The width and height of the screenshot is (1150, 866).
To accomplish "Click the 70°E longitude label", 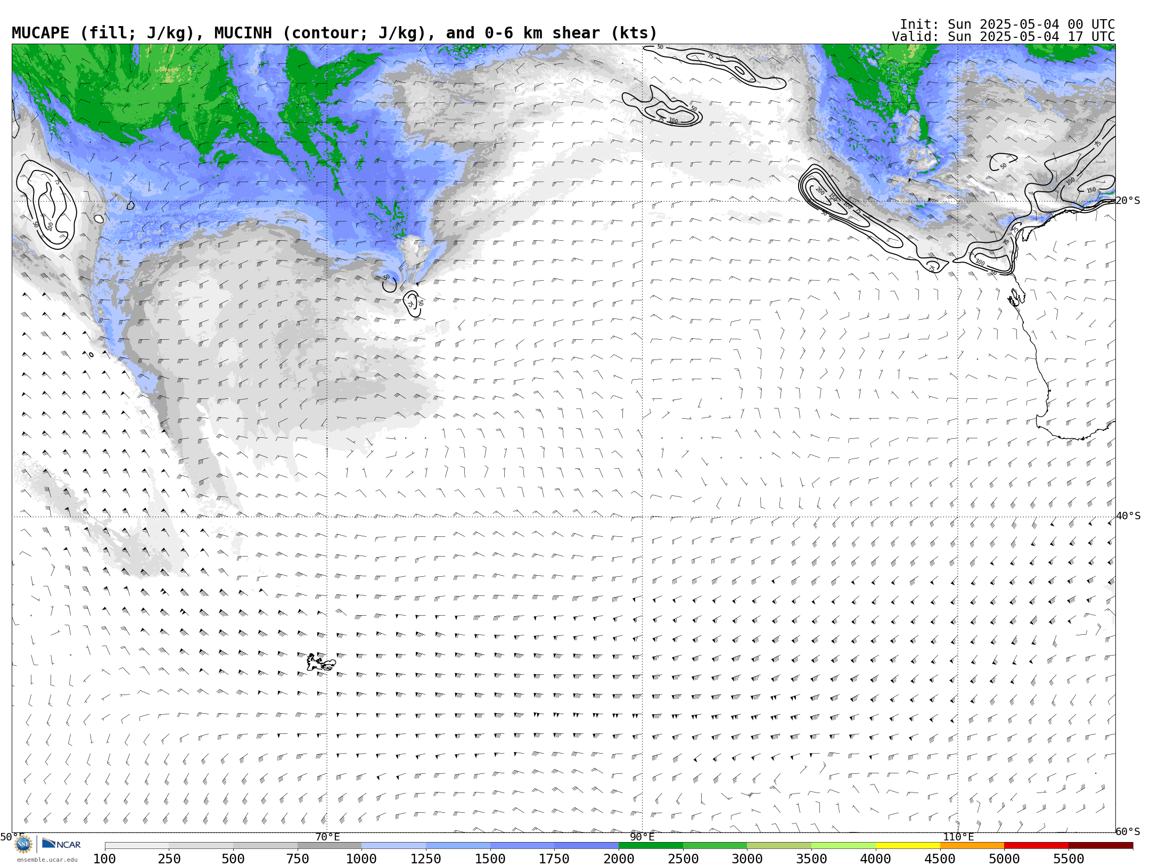I will tap(327, 837).
